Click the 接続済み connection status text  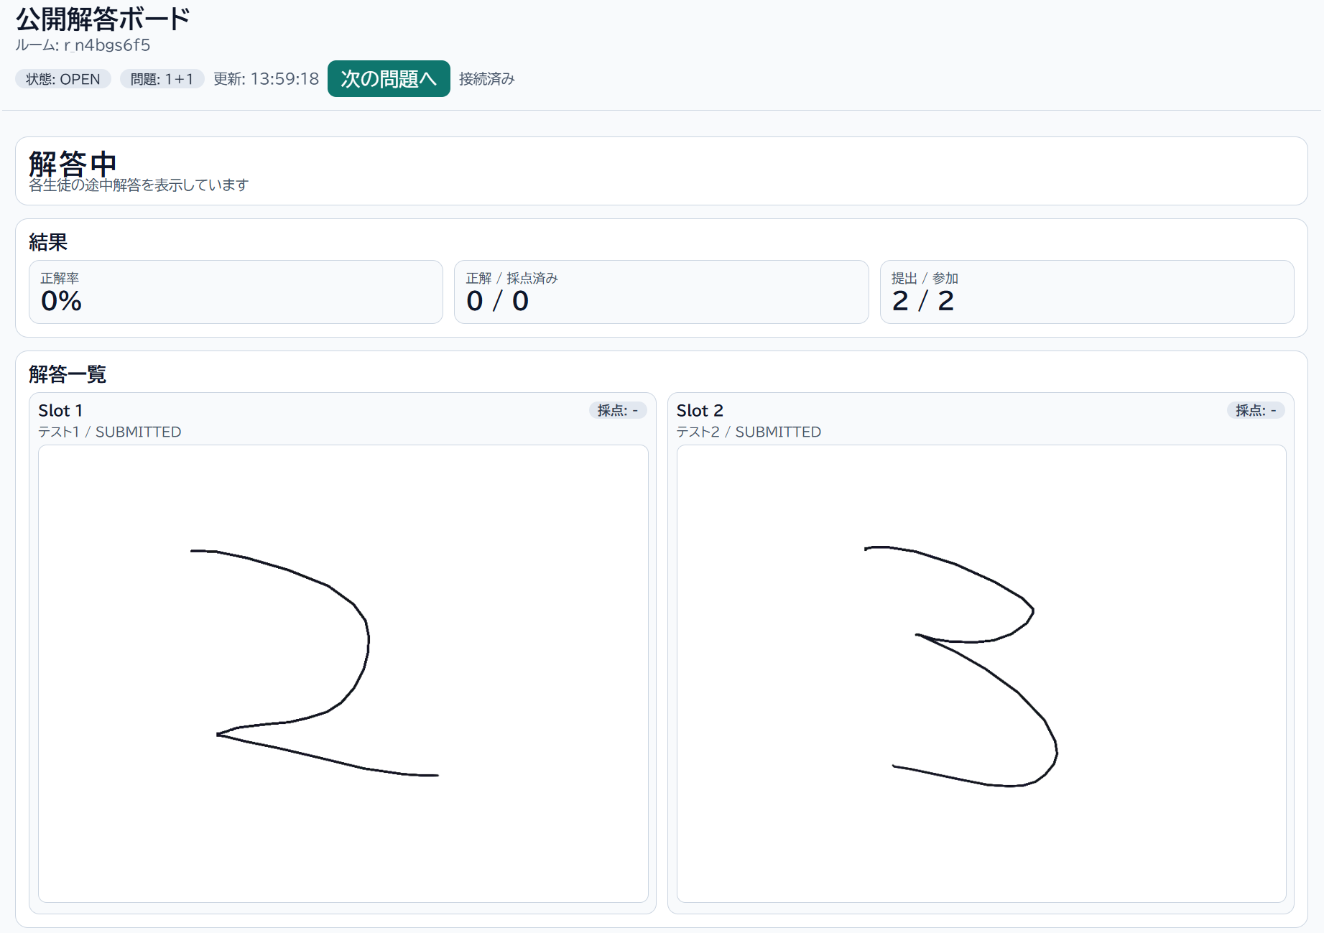(486, 79)
